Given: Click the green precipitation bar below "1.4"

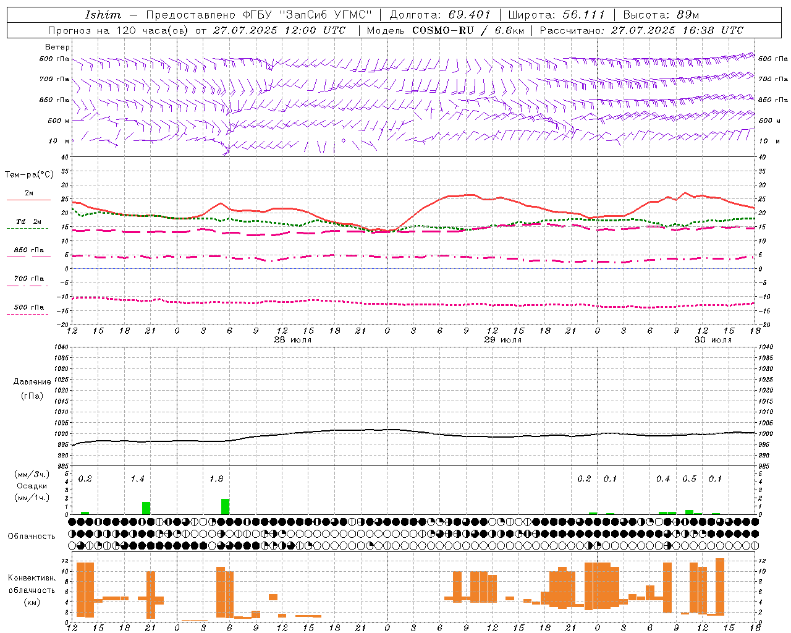Looking at the screenshot, I should (x=146, y=508).
